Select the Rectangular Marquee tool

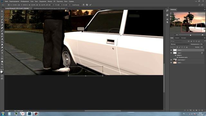[2, 14]
